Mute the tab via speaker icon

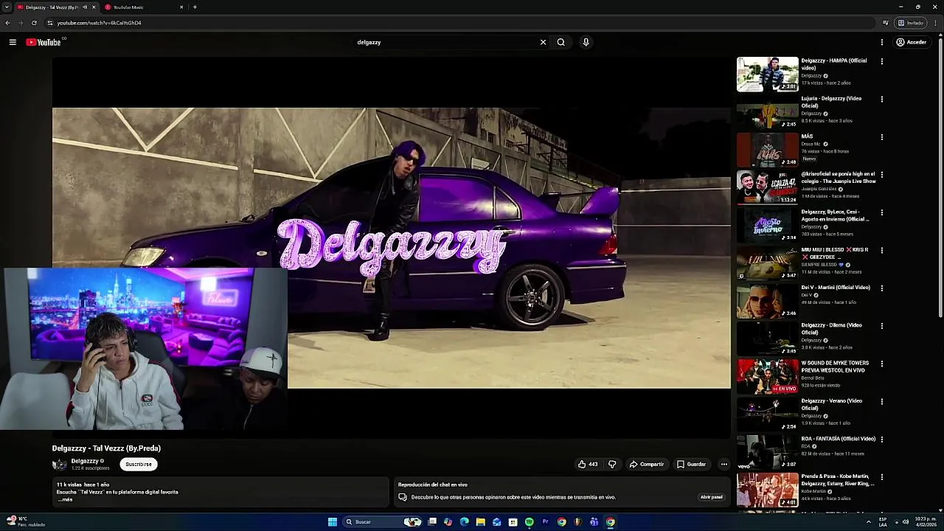coord(85,7)
